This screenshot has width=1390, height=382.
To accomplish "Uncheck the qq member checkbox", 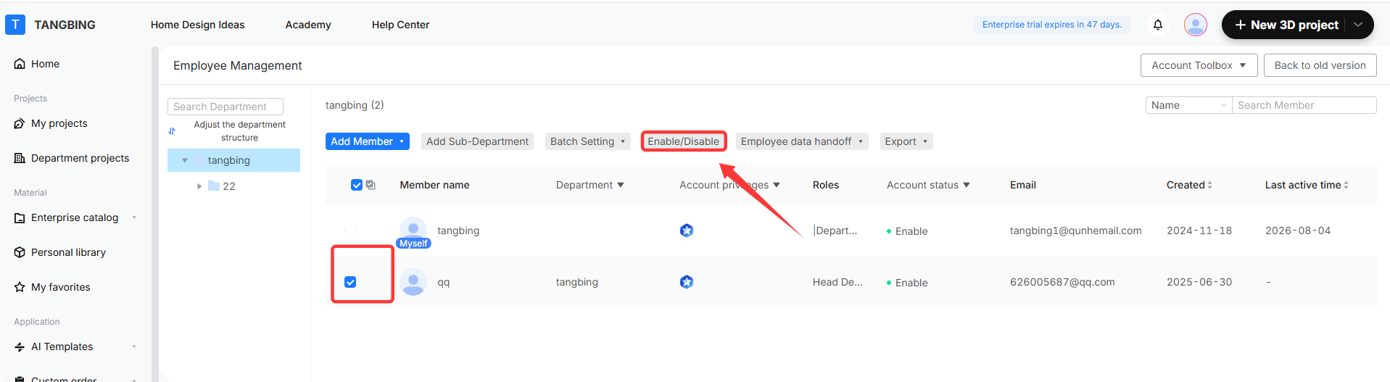I will [350, 282].
